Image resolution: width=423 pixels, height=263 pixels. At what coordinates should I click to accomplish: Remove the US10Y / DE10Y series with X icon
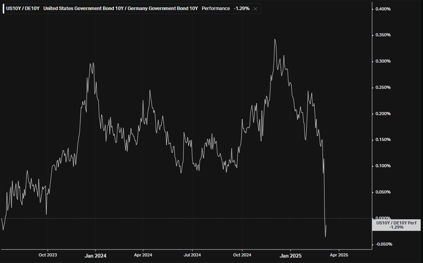tap(255, 9)
